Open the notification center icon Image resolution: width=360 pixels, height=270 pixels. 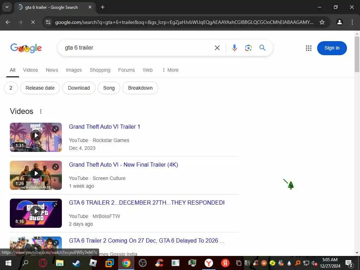pos(349,263)
